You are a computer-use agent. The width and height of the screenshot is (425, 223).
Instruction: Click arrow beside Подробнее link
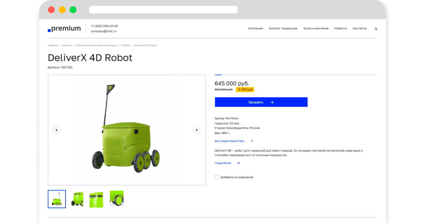[x=239, y=163]
